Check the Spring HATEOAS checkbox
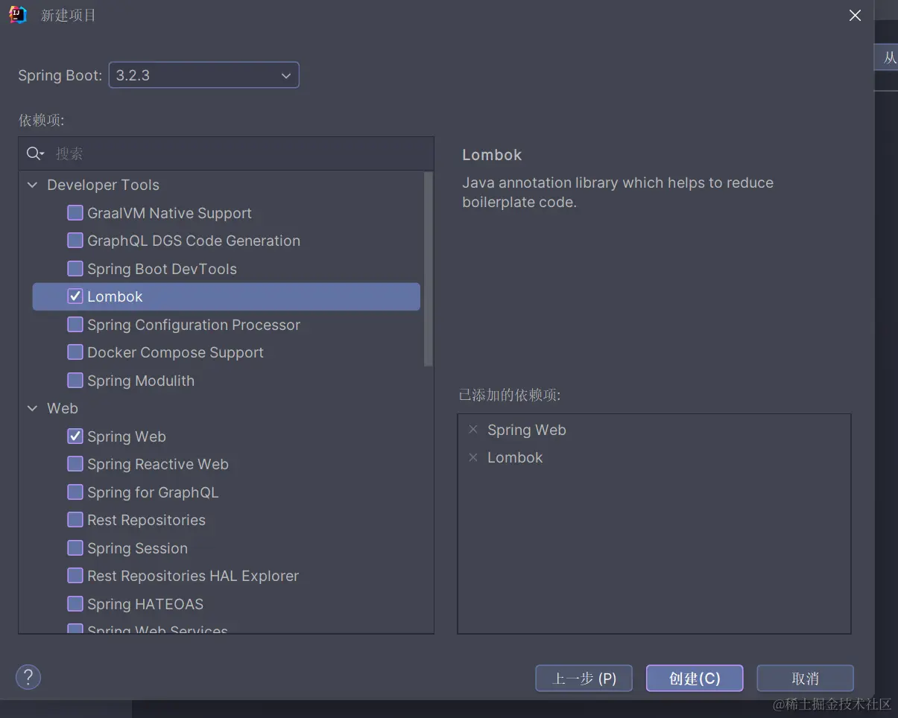898x718 pixels. click(x=75, y=604)
